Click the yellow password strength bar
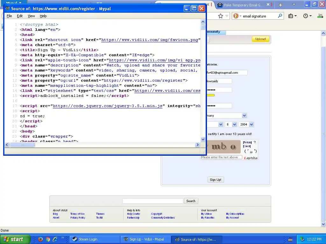 point(210,95)
